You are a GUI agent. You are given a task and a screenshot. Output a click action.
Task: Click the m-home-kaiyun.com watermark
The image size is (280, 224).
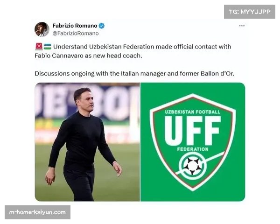[37, 212]
